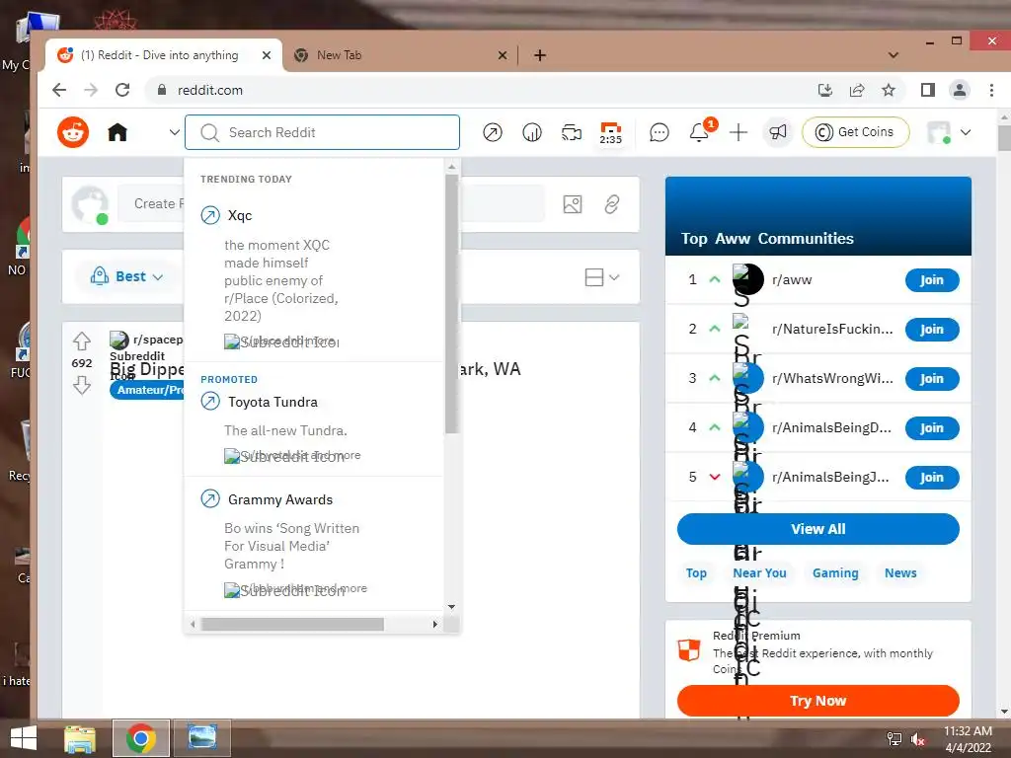
Task: Click Chrome icon in taskbar
Action: (141, 738)
